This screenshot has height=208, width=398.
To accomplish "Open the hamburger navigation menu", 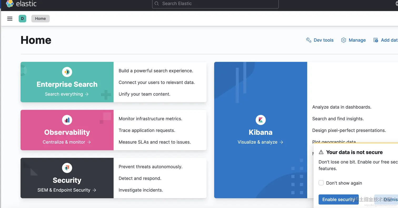I will pyautogui.click(x=10, y=19).
